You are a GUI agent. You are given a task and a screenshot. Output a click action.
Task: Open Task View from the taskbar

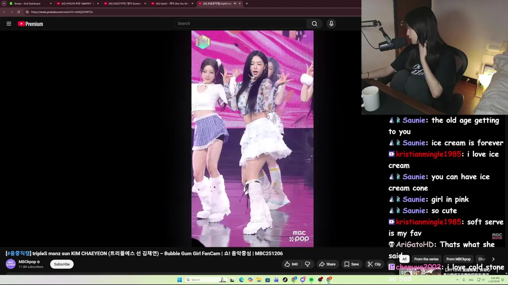coord(232,280)
